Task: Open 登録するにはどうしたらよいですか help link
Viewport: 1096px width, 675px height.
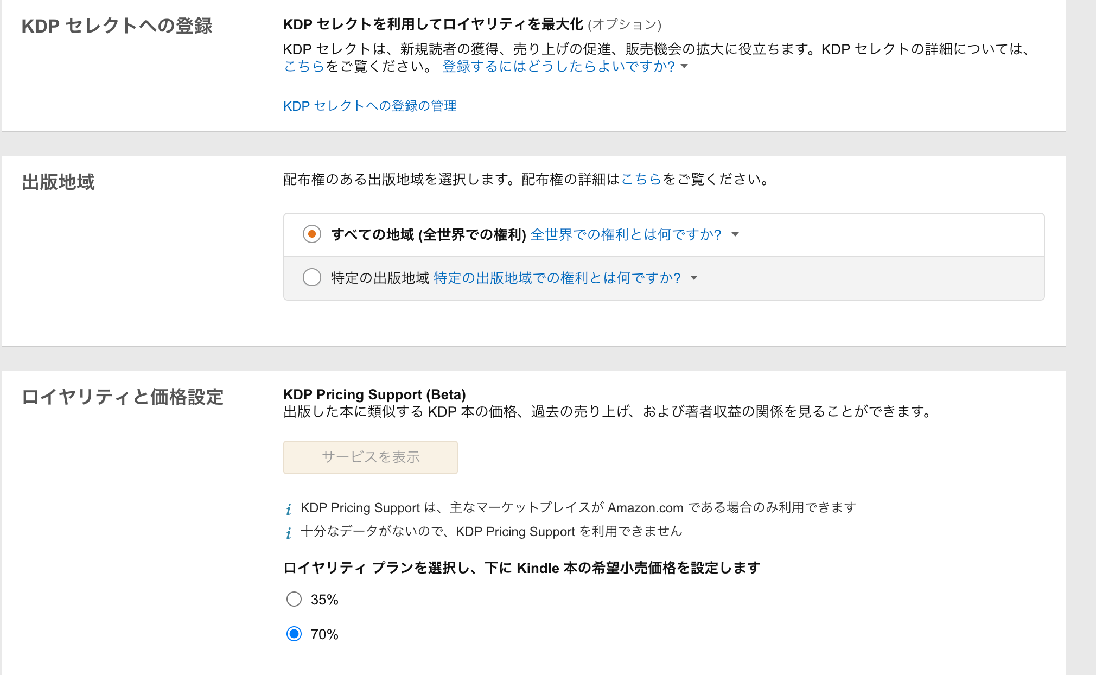Action: click(x=558, y=66)
